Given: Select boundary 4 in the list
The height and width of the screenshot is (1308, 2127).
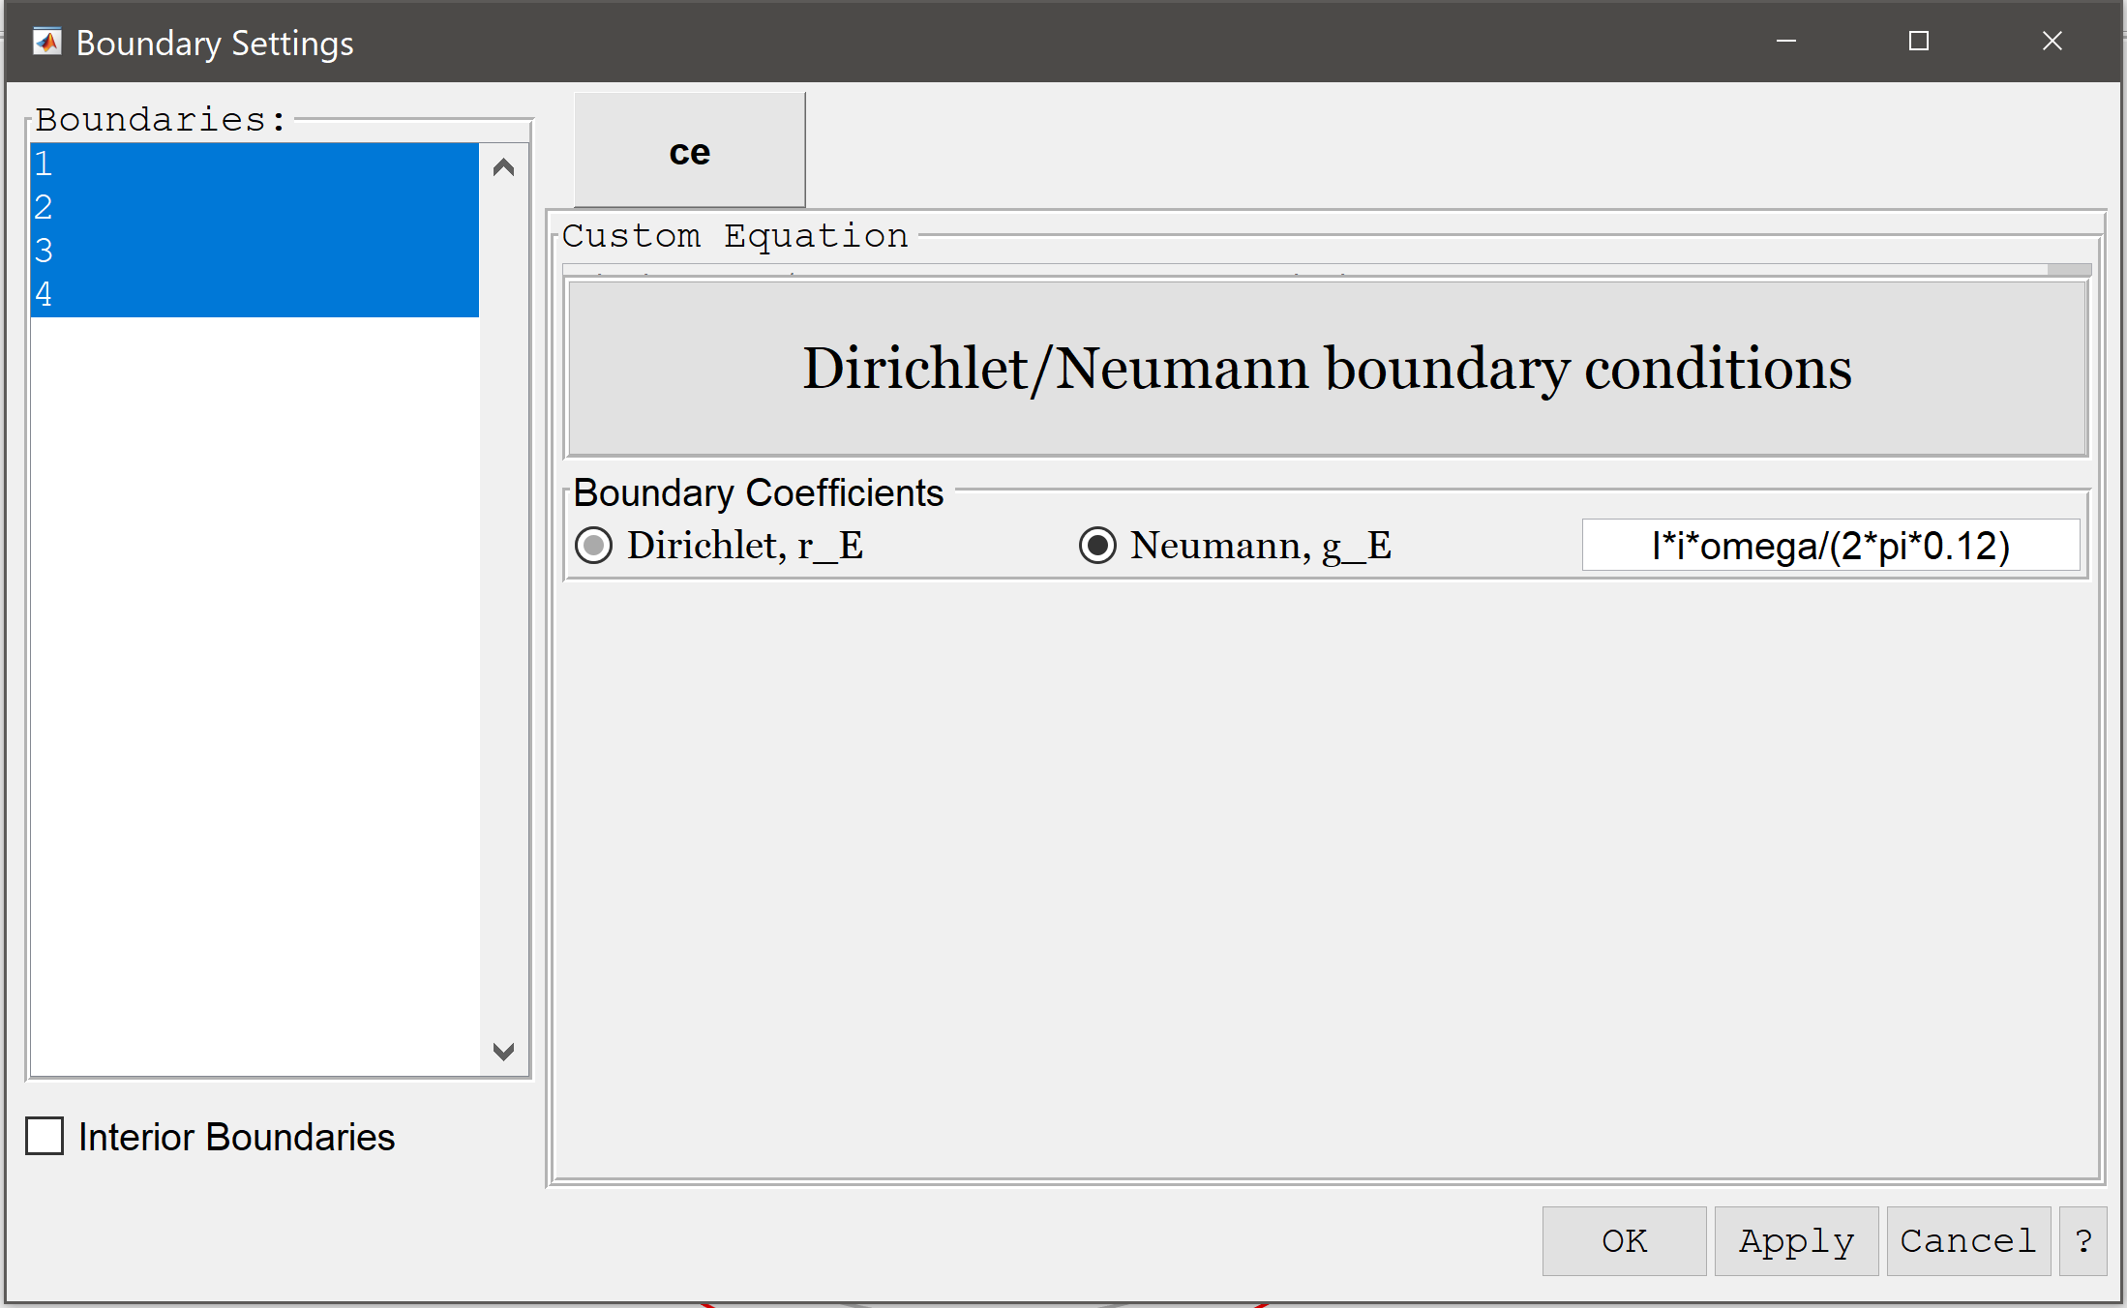Looking at the screenshot, I should (255, 295).
